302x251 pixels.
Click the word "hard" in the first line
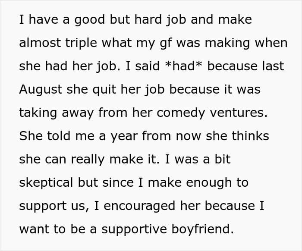(x=148, y=19)
